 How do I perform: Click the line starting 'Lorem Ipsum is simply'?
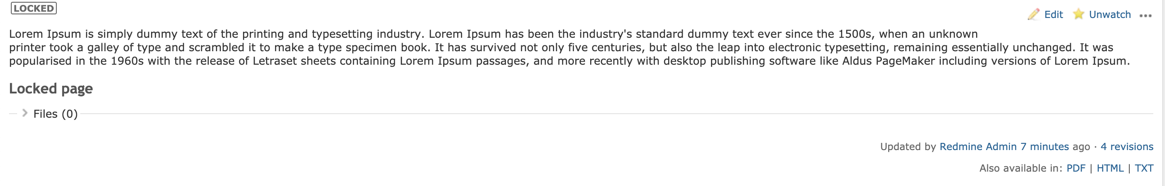coord(493,34)
